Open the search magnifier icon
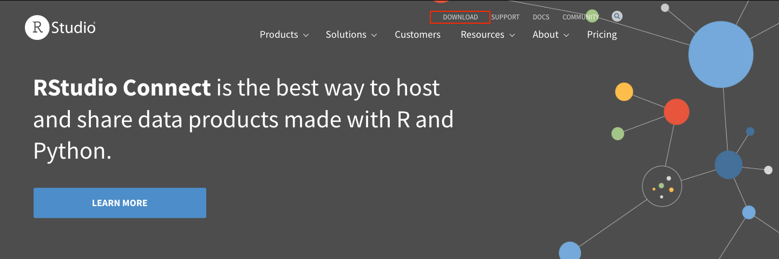 click(x=617, y=16)
